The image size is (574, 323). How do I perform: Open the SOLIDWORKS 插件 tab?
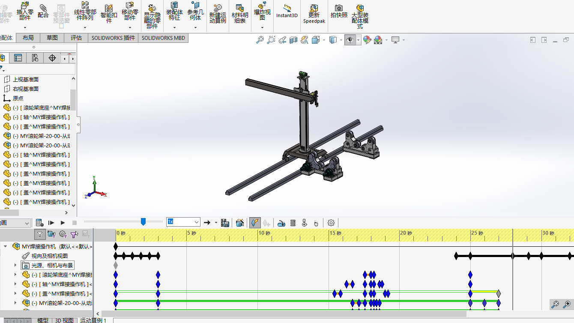113,38
